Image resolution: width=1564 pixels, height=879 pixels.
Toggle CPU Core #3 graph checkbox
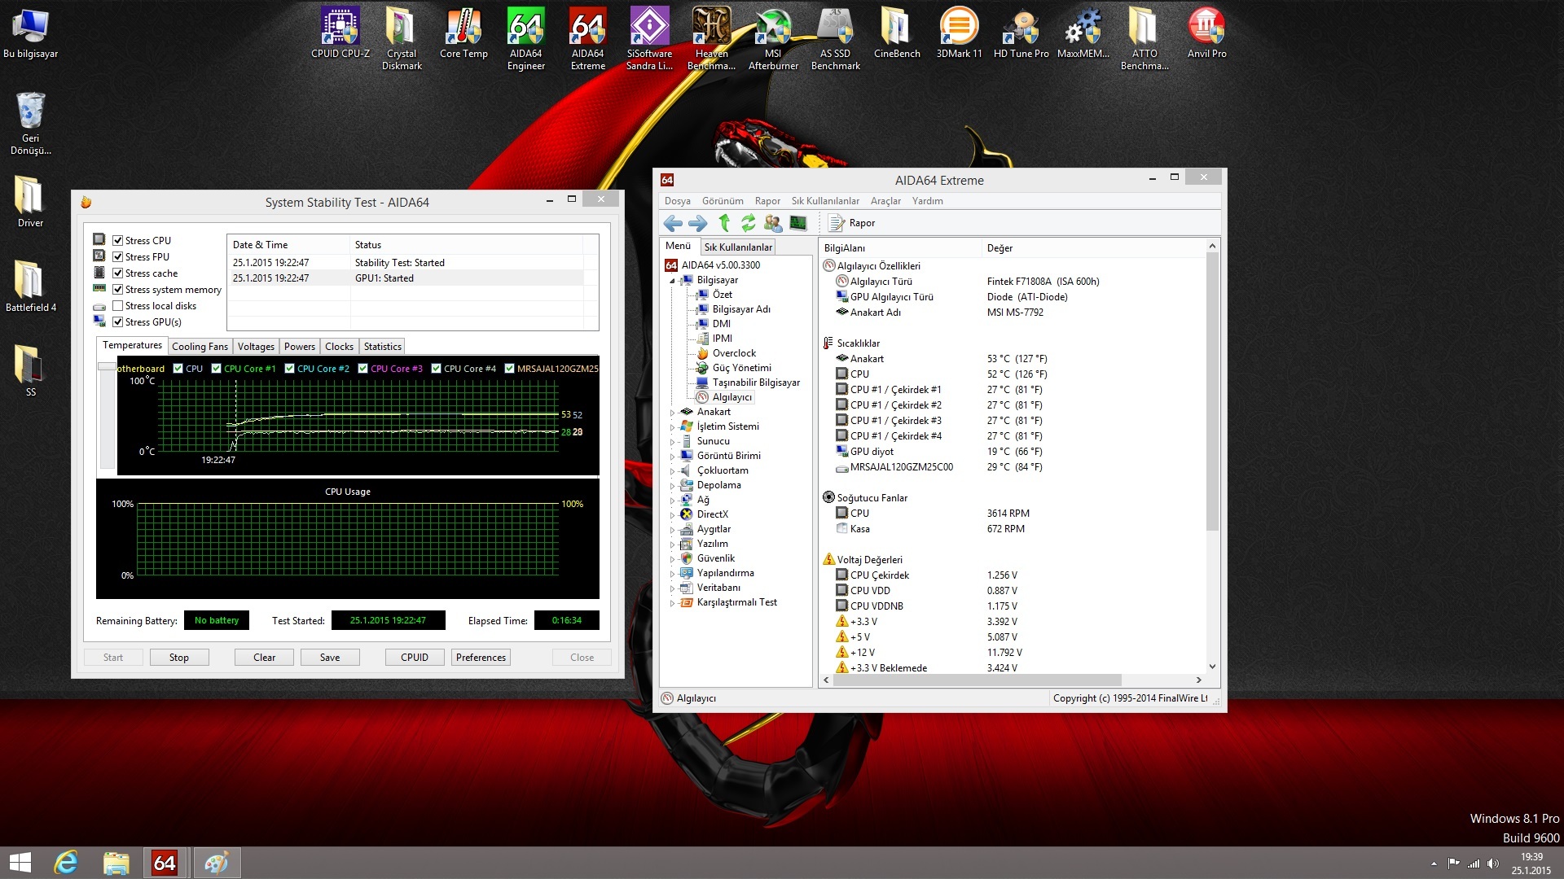point(362,369)
